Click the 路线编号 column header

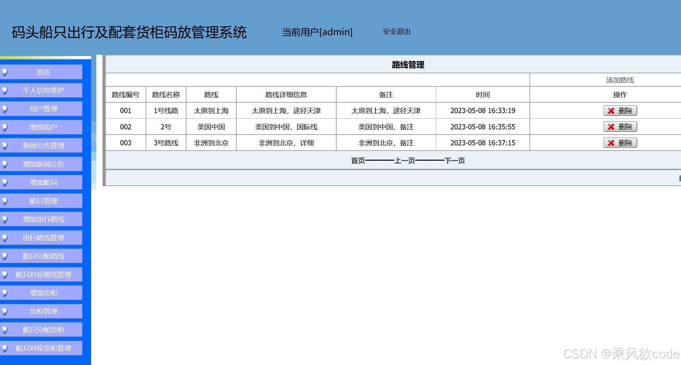click(x=126, y=95)
